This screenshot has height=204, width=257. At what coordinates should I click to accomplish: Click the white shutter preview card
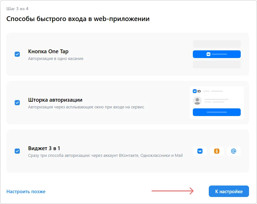tap(216, 102)
